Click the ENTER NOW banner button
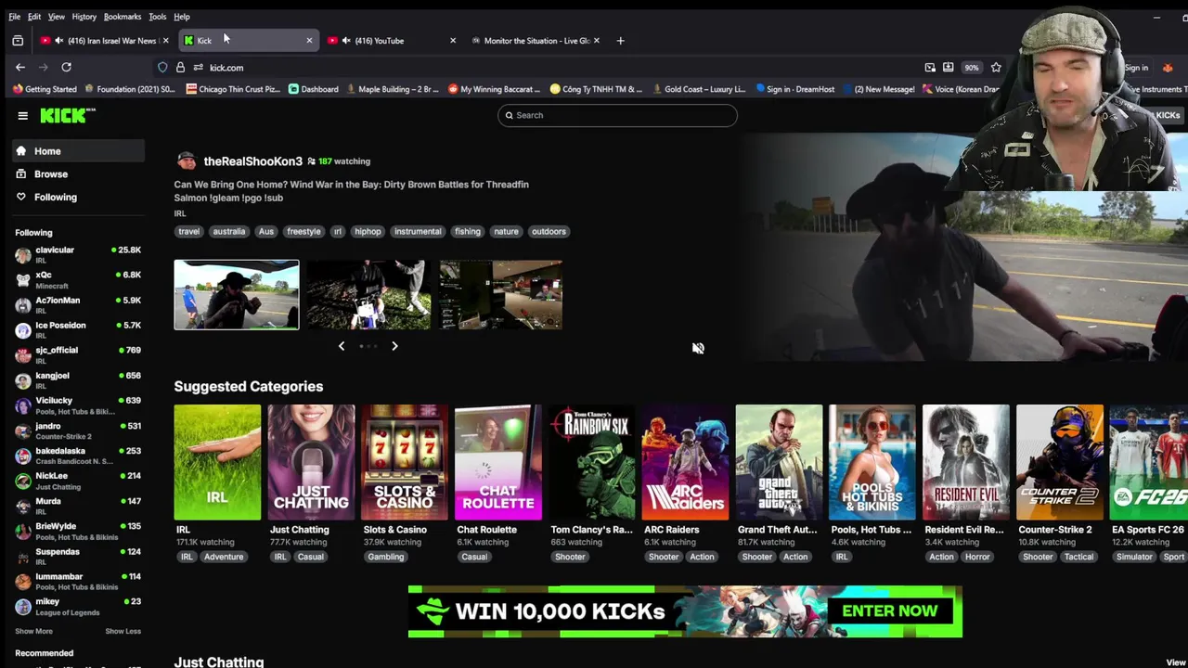The image size is (1188, 668). (889, 611)
